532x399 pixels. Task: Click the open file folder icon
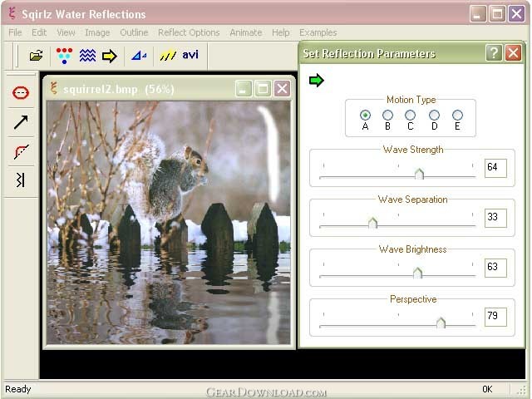pyautogui.click(x=36, y=56)
